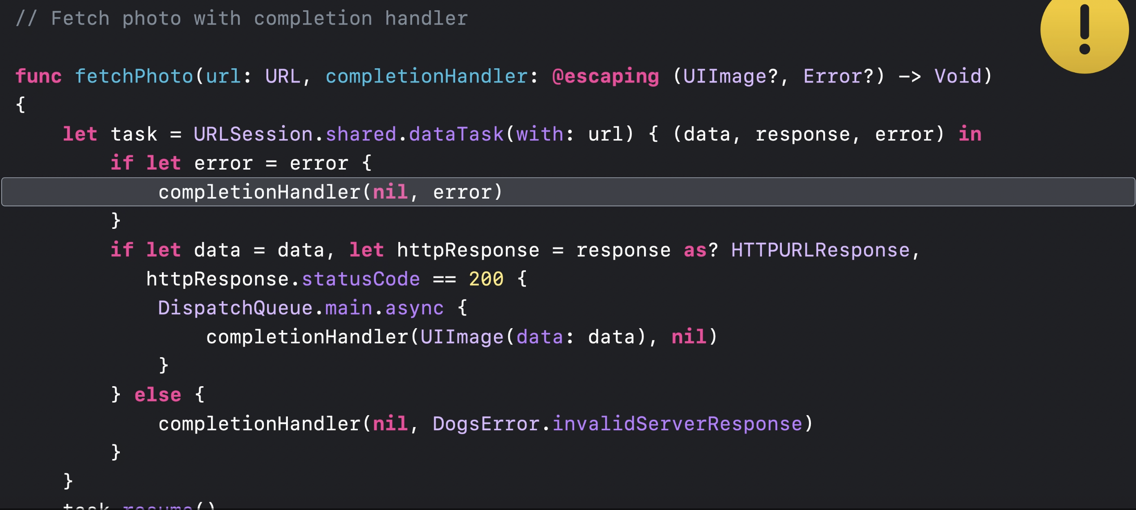Click the Fetch photo comment line

(242, 18)
